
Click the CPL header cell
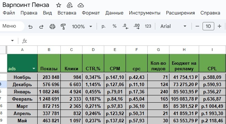click(212, 63)
